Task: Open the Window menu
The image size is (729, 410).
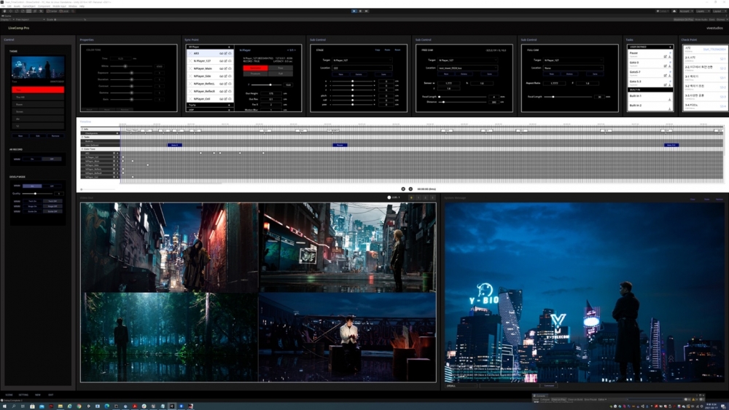Action: click(73, 6)
